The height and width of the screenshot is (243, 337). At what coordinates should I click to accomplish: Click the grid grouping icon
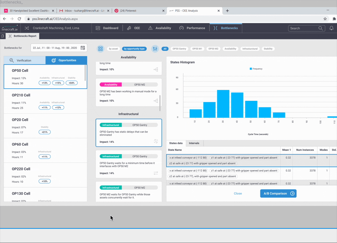pyautogui.click(x=100, y=49)
